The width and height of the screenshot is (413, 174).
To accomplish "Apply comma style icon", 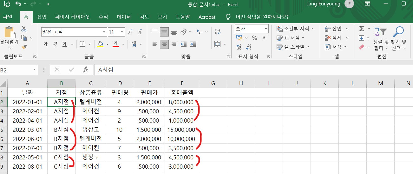I will [264, 38].
